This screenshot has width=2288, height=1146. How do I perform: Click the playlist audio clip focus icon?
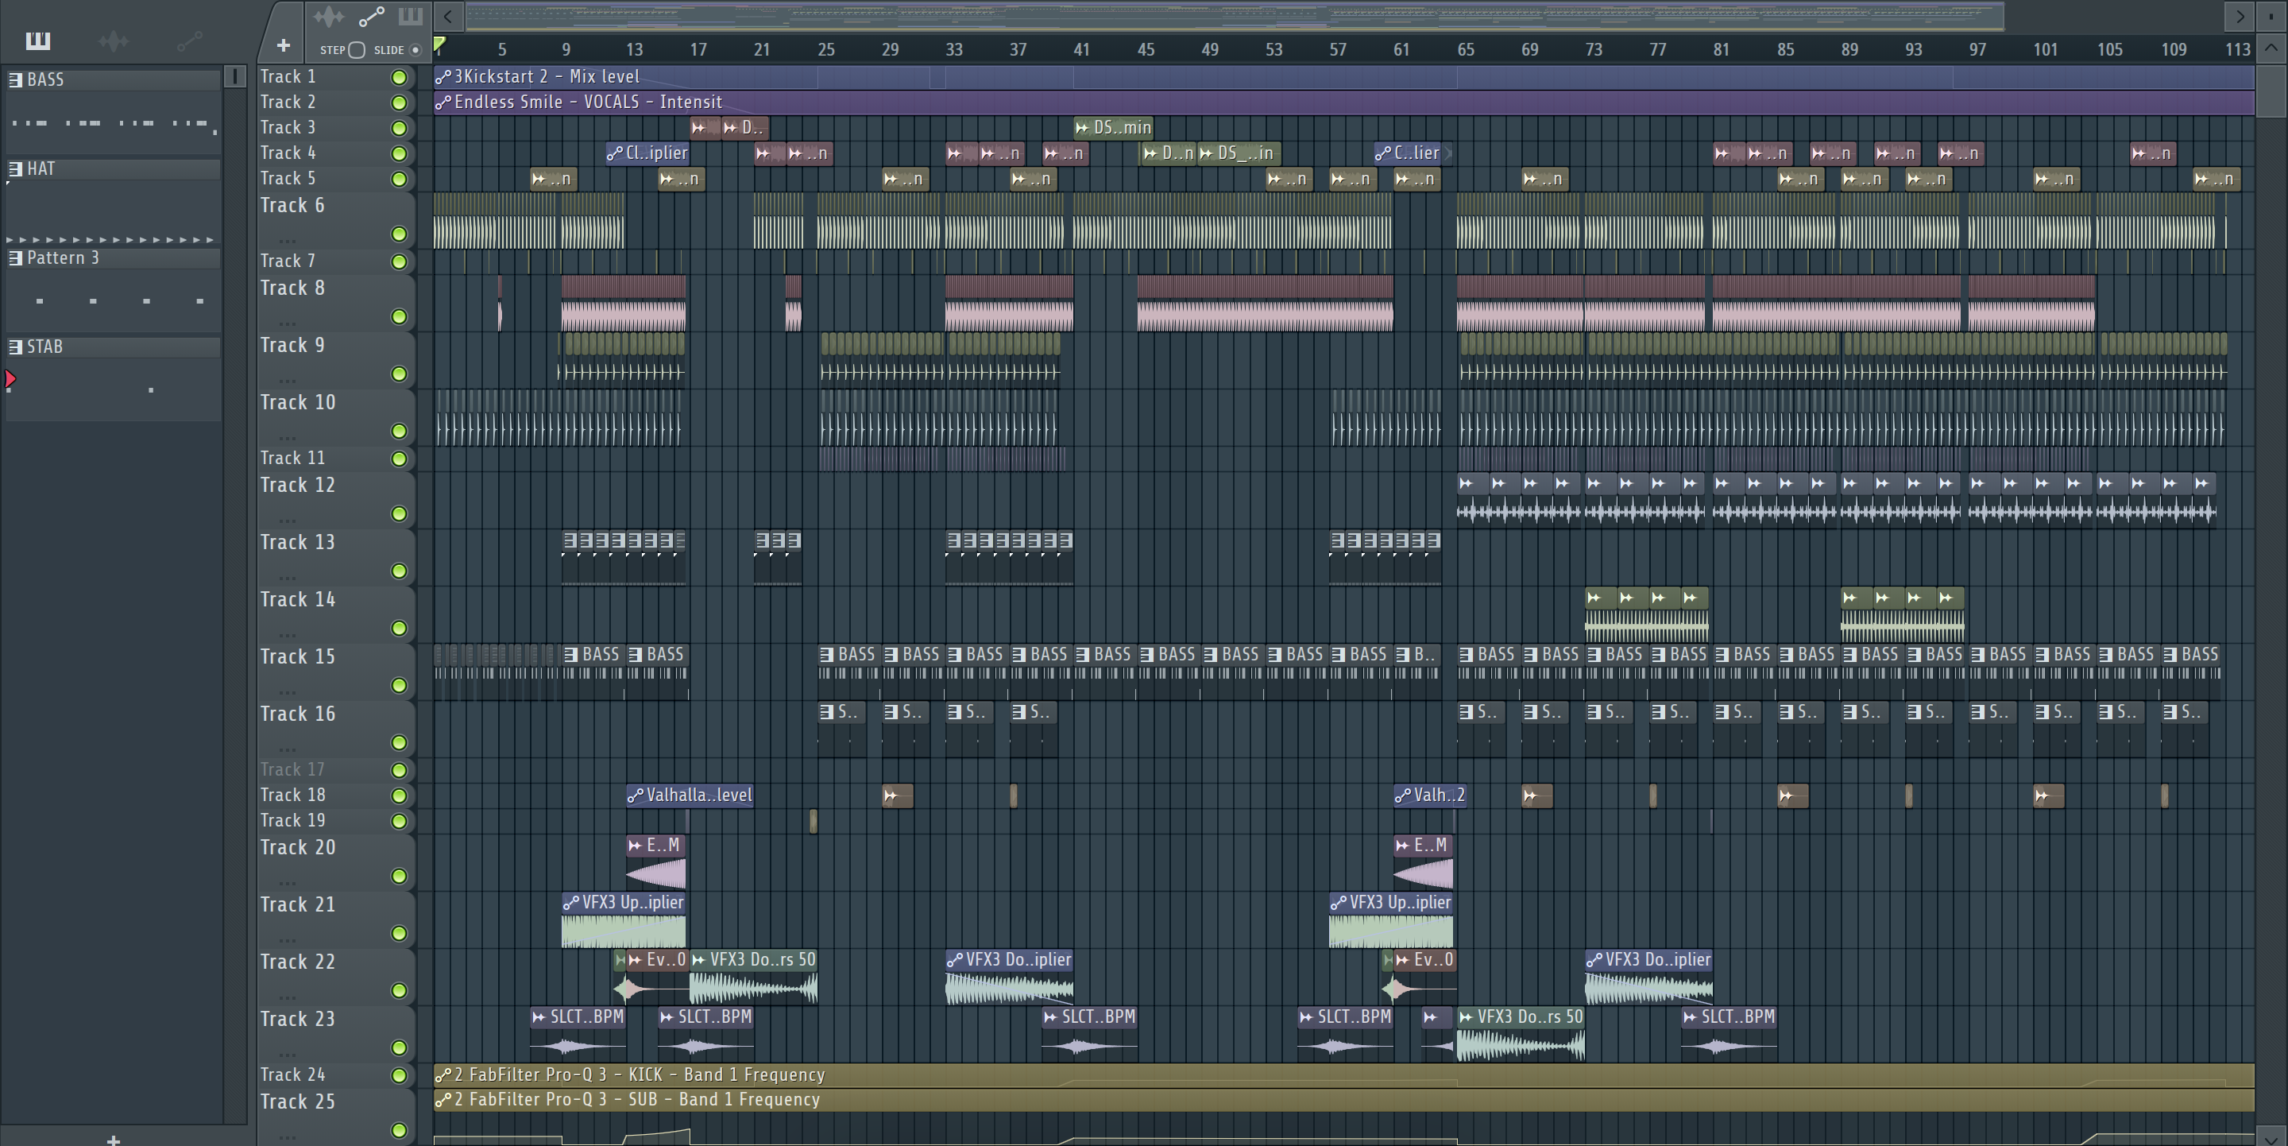328,16
